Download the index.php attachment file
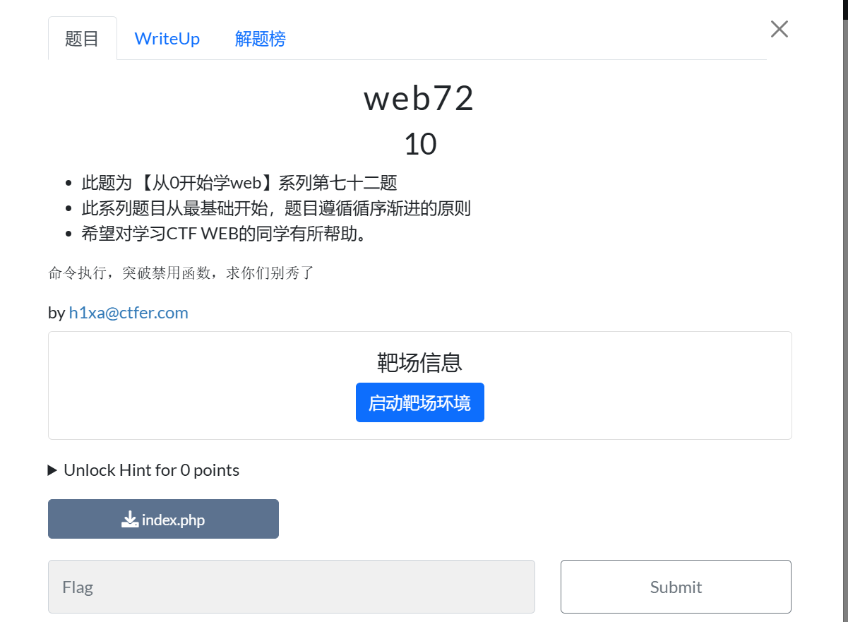The height and width of the screenshot is (622, 848). (163, 519)
